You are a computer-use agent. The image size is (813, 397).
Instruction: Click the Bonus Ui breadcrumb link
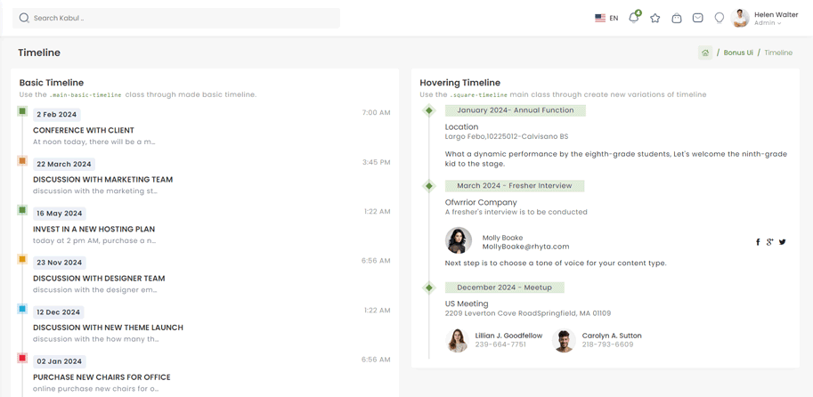click(738, 53)
